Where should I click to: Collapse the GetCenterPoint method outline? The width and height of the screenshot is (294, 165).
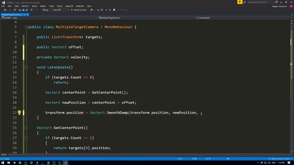click(x=27, y=128)
